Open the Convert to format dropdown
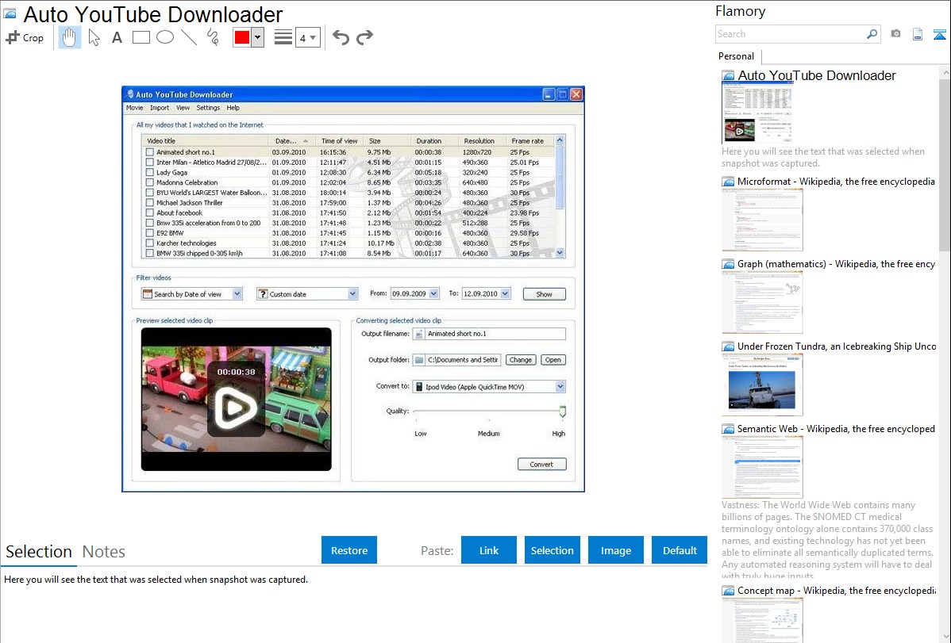 (560, 387)
